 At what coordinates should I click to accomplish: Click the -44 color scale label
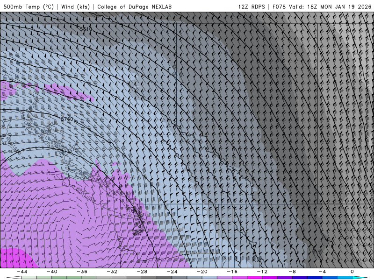(x=22, y=272)
